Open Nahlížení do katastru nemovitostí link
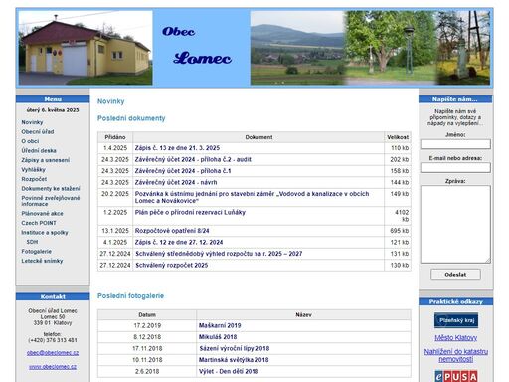Screen dimensions: 509x382 pos(456,355)
